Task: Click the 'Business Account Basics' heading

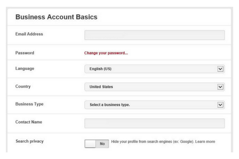Action: tap(56, 17)
